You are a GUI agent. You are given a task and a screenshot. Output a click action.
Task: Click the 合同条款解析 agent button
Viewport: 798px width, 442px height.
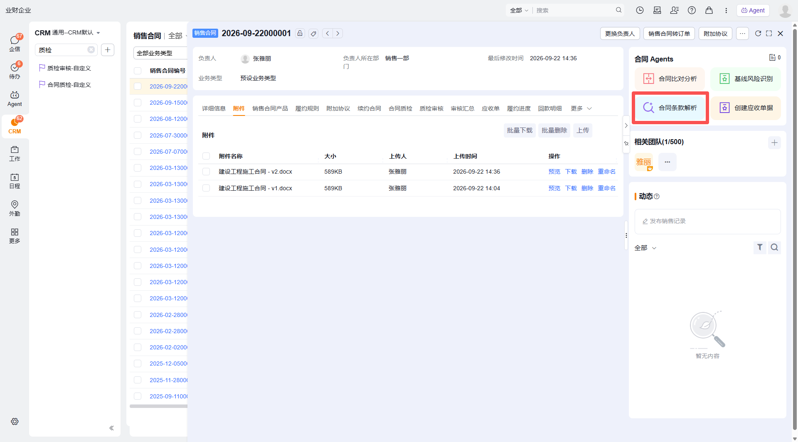(670, 108)
